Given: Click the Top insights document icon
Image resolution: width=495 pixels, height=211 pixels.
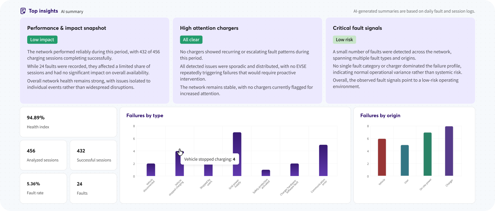Looking at the screenshot, I should (23, 11).
